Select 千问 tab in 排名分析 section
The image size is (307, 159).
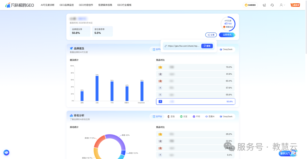[x=196, y=117]
